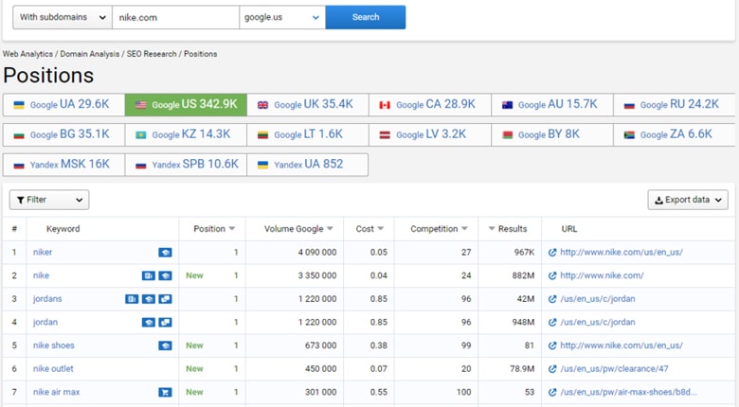Open the With subdomains dropdown
739x407 pixels.
63,17
